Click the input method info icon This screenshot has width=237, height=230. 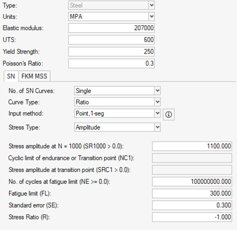tap(169, 115)
